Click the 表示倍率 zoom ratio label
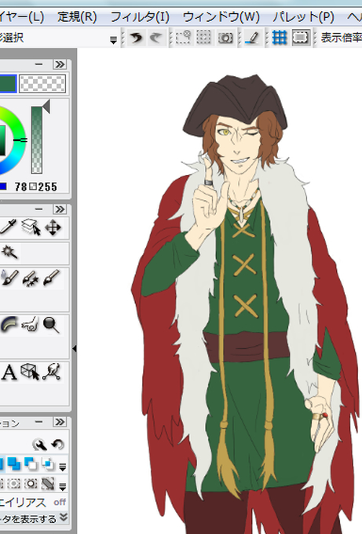The image size is (362, 534). (x=341, y=38)
